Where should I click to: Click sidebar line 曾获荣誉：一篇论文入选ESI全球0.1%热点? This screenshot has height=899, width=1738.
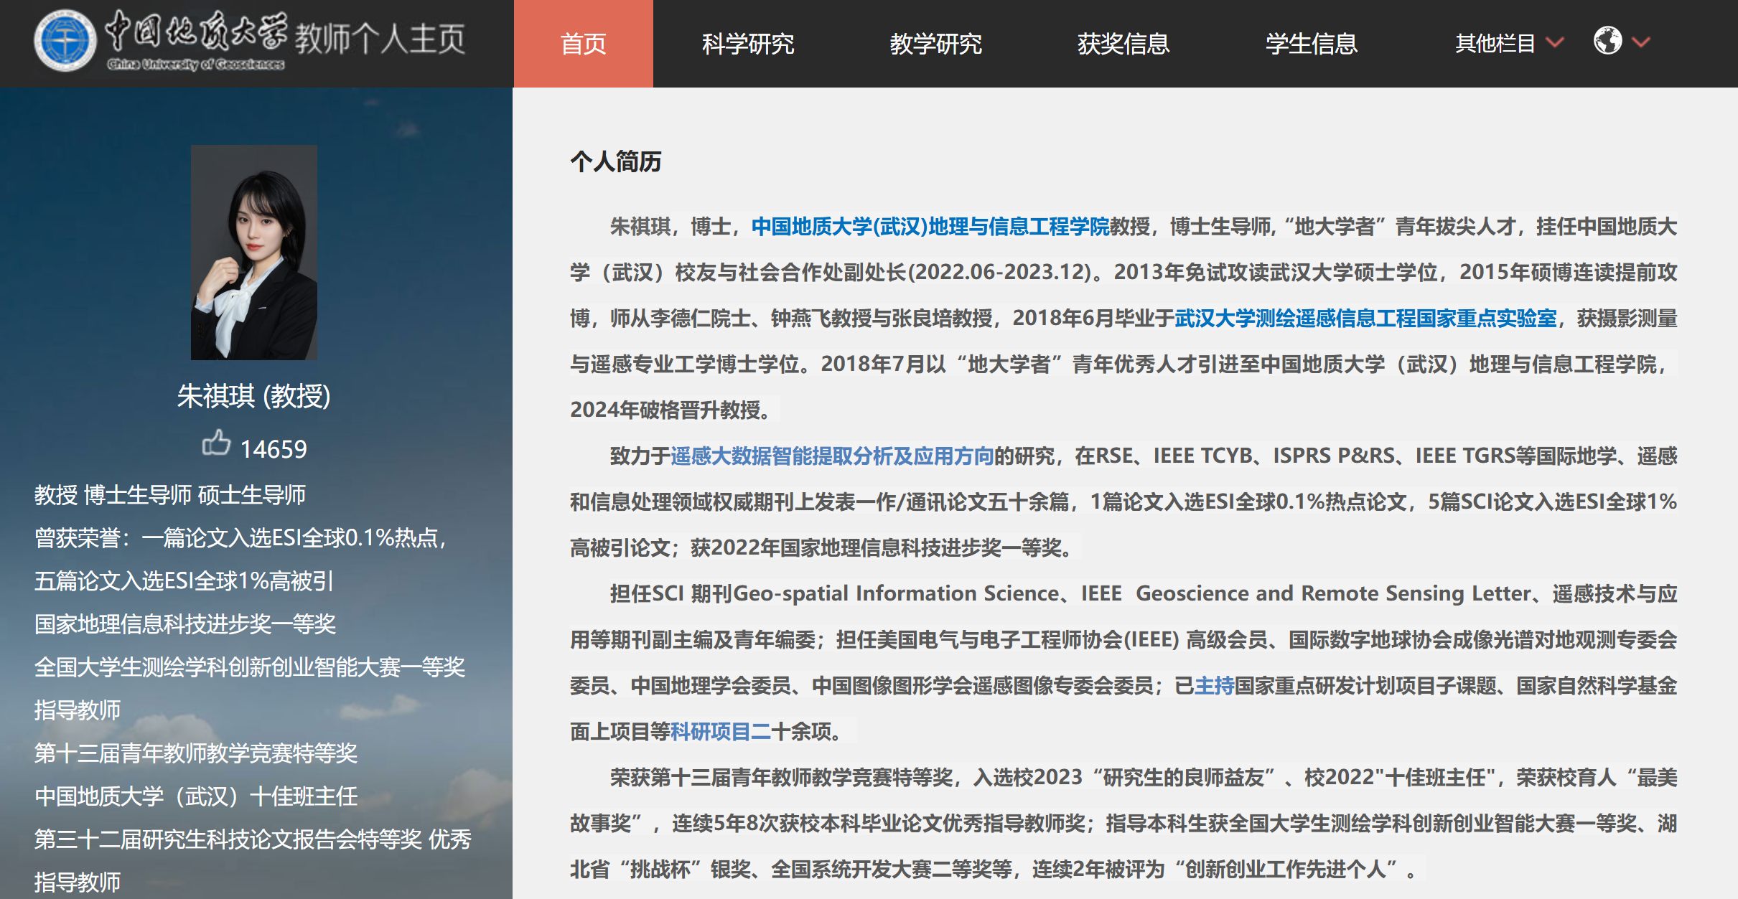coord(241,538)
